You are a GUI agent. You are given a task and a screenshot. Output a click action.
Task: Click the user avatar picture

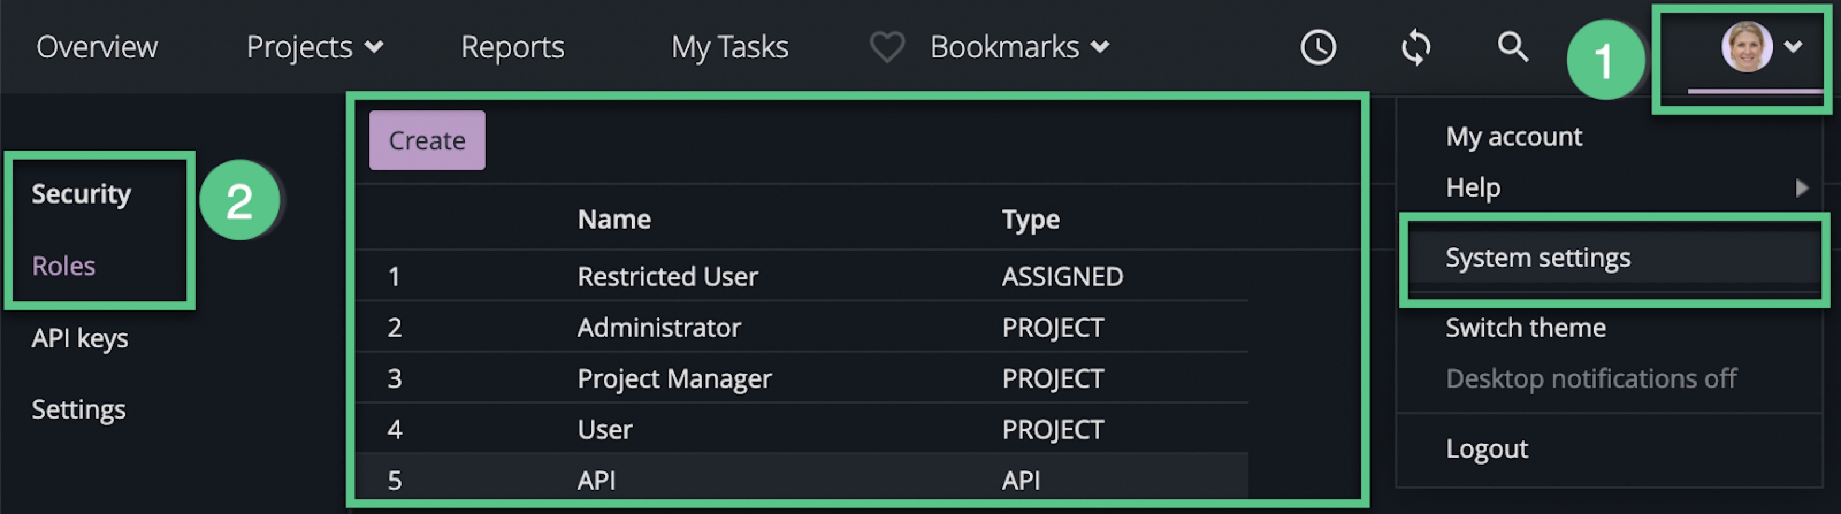(1746, 47)
